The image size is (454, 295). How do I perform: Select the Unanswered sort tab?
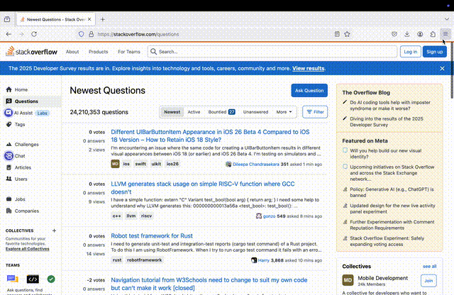[x=255, y=112]
